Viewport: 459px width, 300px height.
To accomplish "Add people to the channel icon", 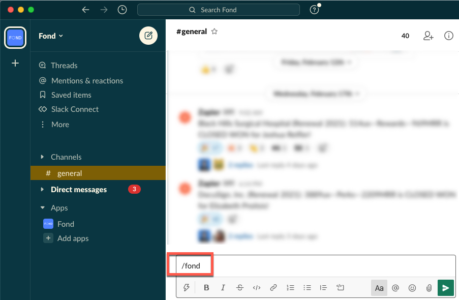I will pyautogui.click(x=429, y=36).
